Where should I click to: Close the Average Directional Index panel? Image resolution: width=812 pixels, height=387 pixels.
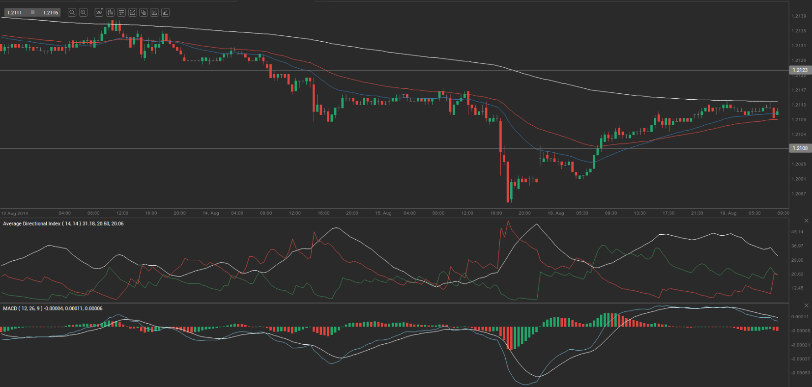point(806,221)
